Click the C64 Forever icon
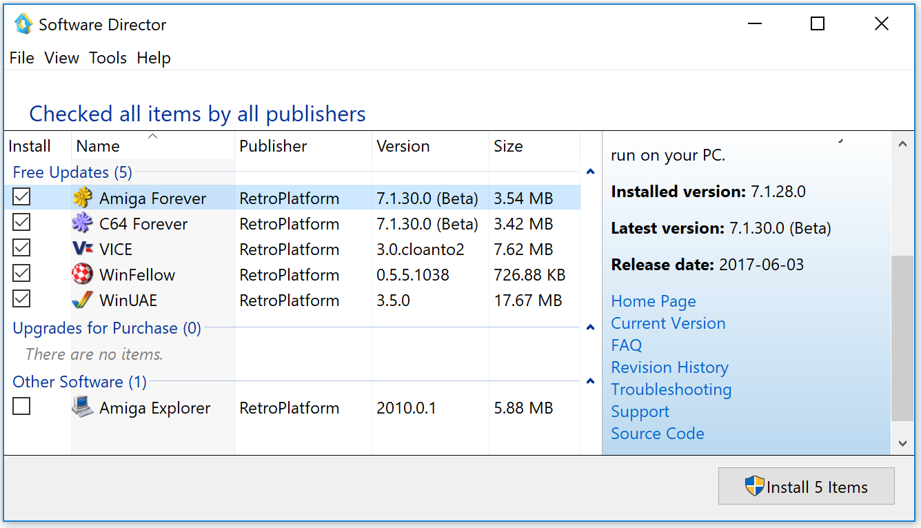Screen dimensions: 921x528 [83, 223]
